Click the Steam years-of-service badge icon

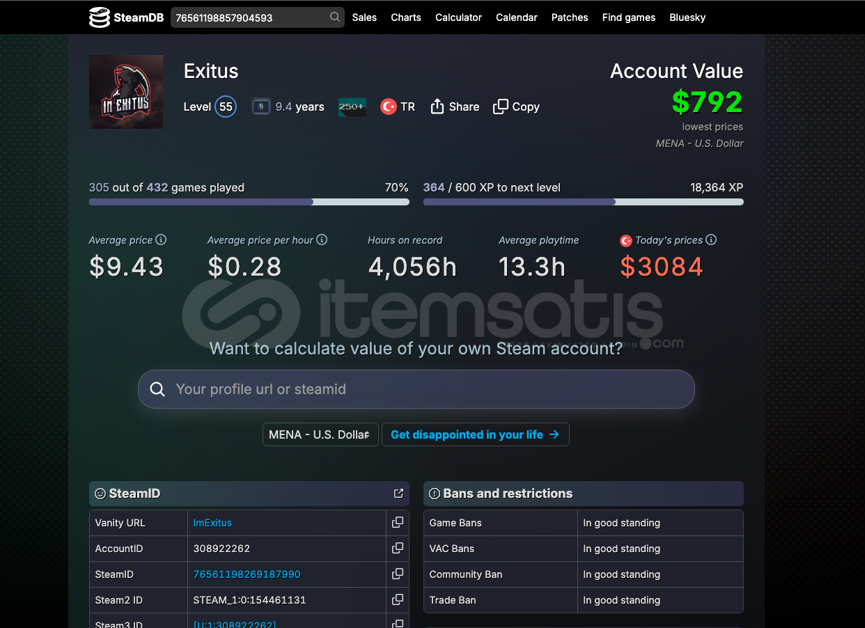261,107
